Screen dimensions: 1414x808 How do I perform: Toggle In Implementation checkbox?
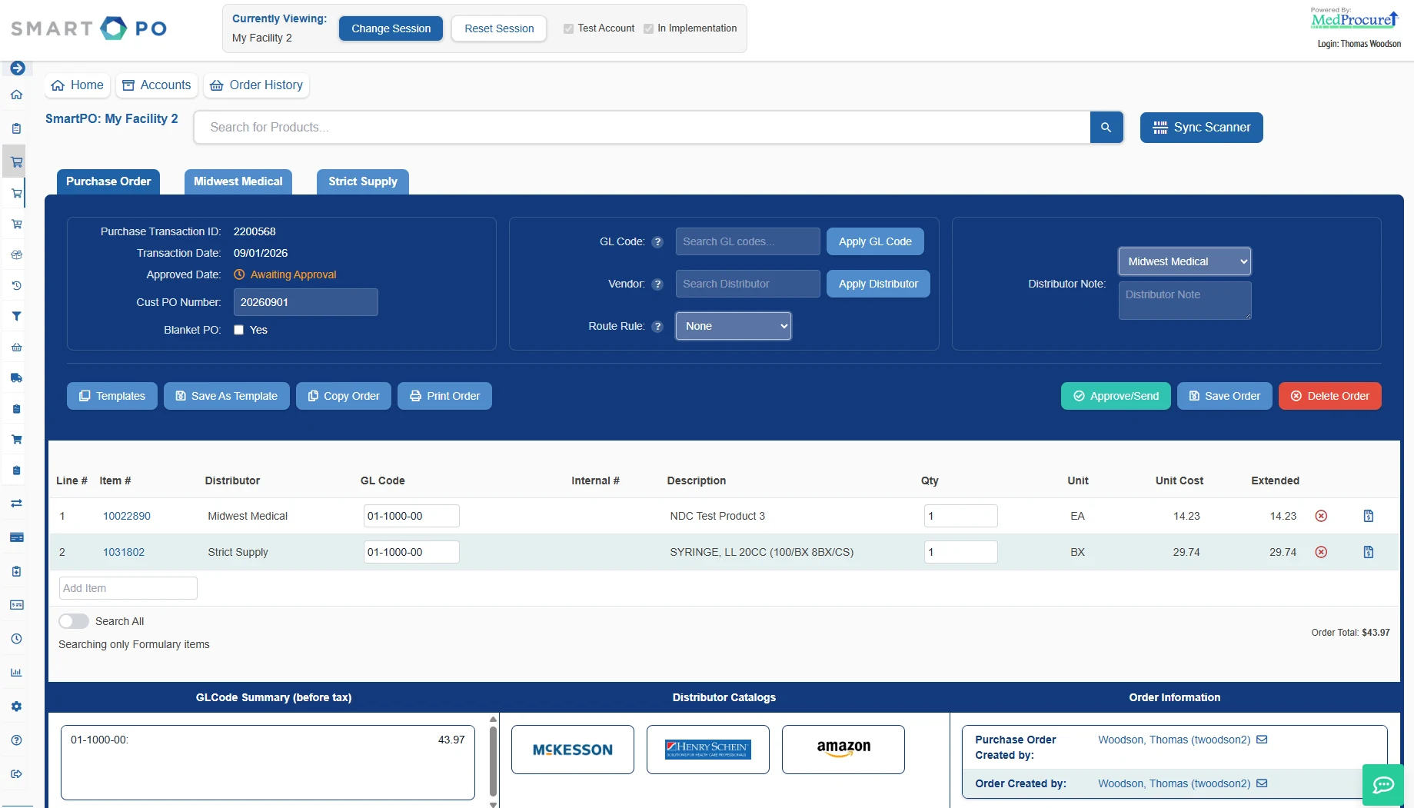[x=648, y=28]
